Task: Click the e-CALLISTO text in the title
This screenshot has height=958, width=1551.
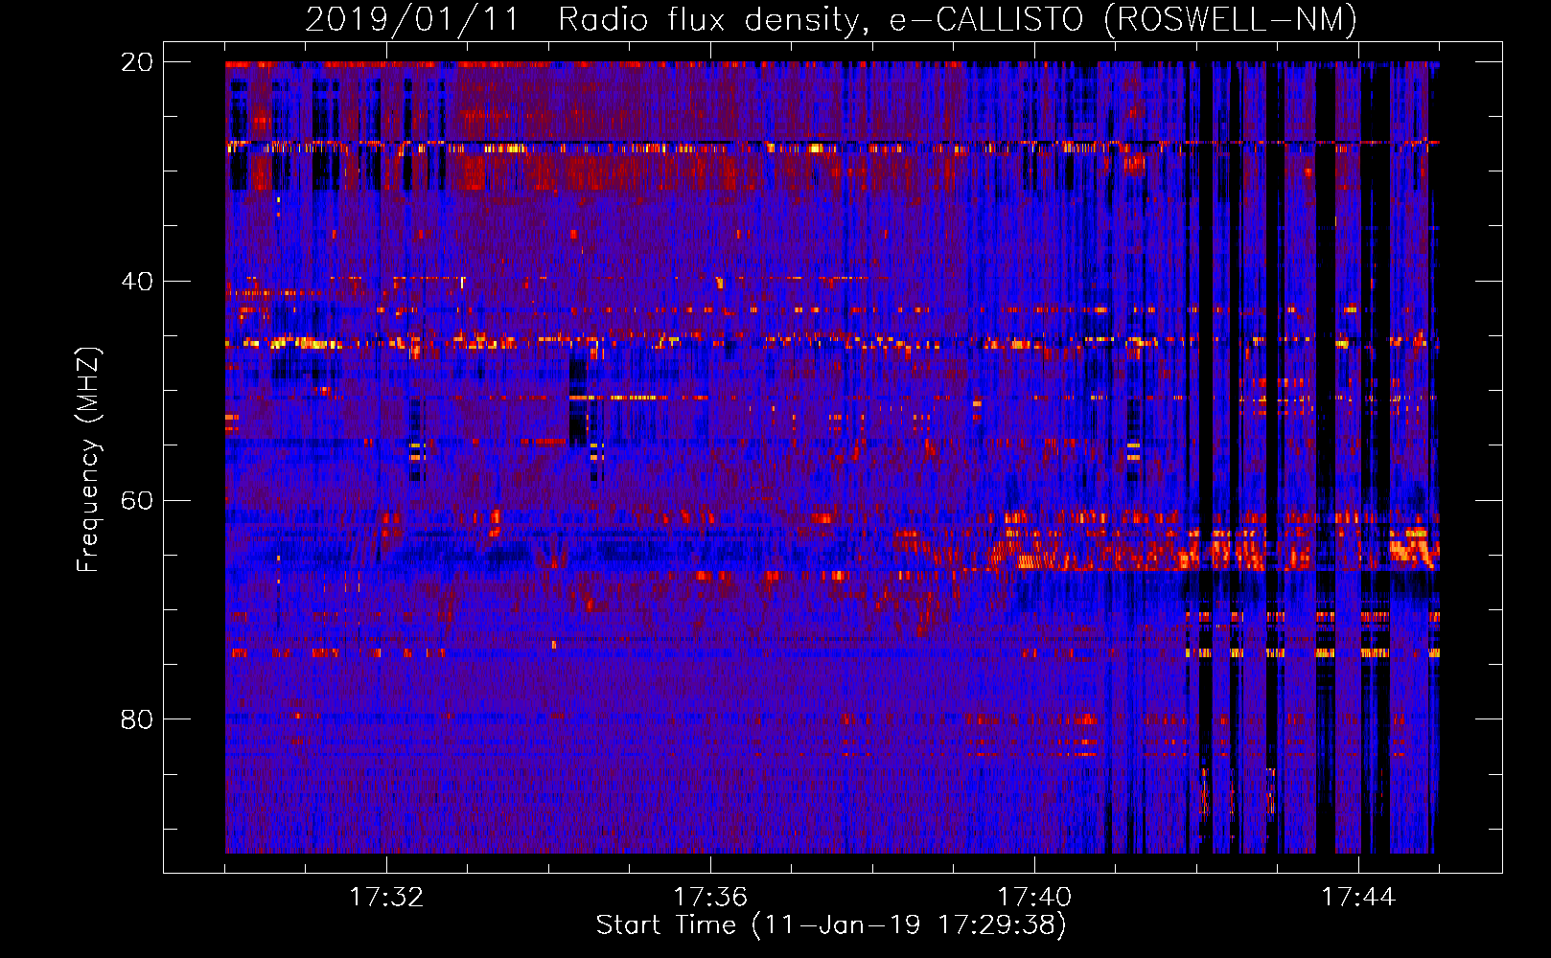Action: click(987, 19)
